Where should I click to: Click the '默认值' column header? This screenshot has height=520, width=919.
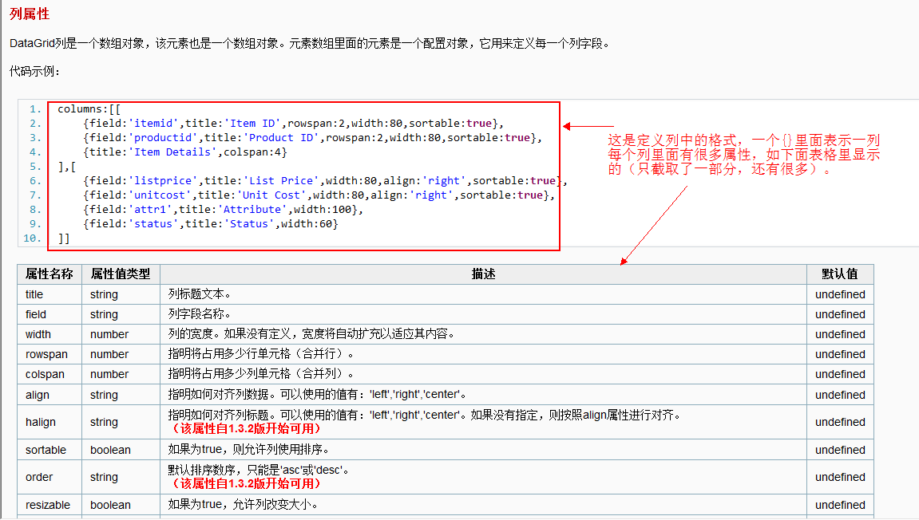840,274
